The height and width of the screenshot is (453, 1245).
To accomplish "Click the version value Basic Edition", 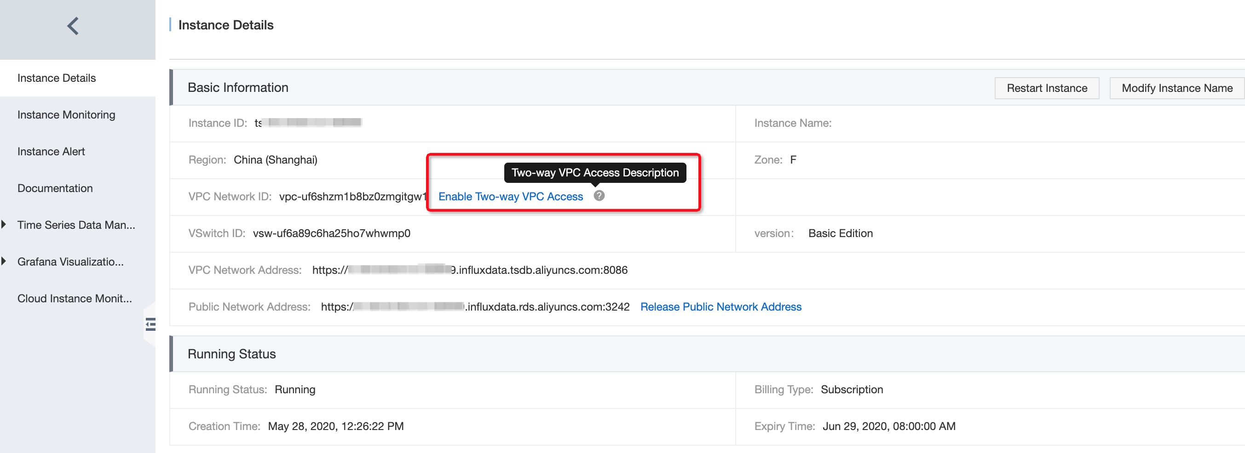I will [841, 233].
